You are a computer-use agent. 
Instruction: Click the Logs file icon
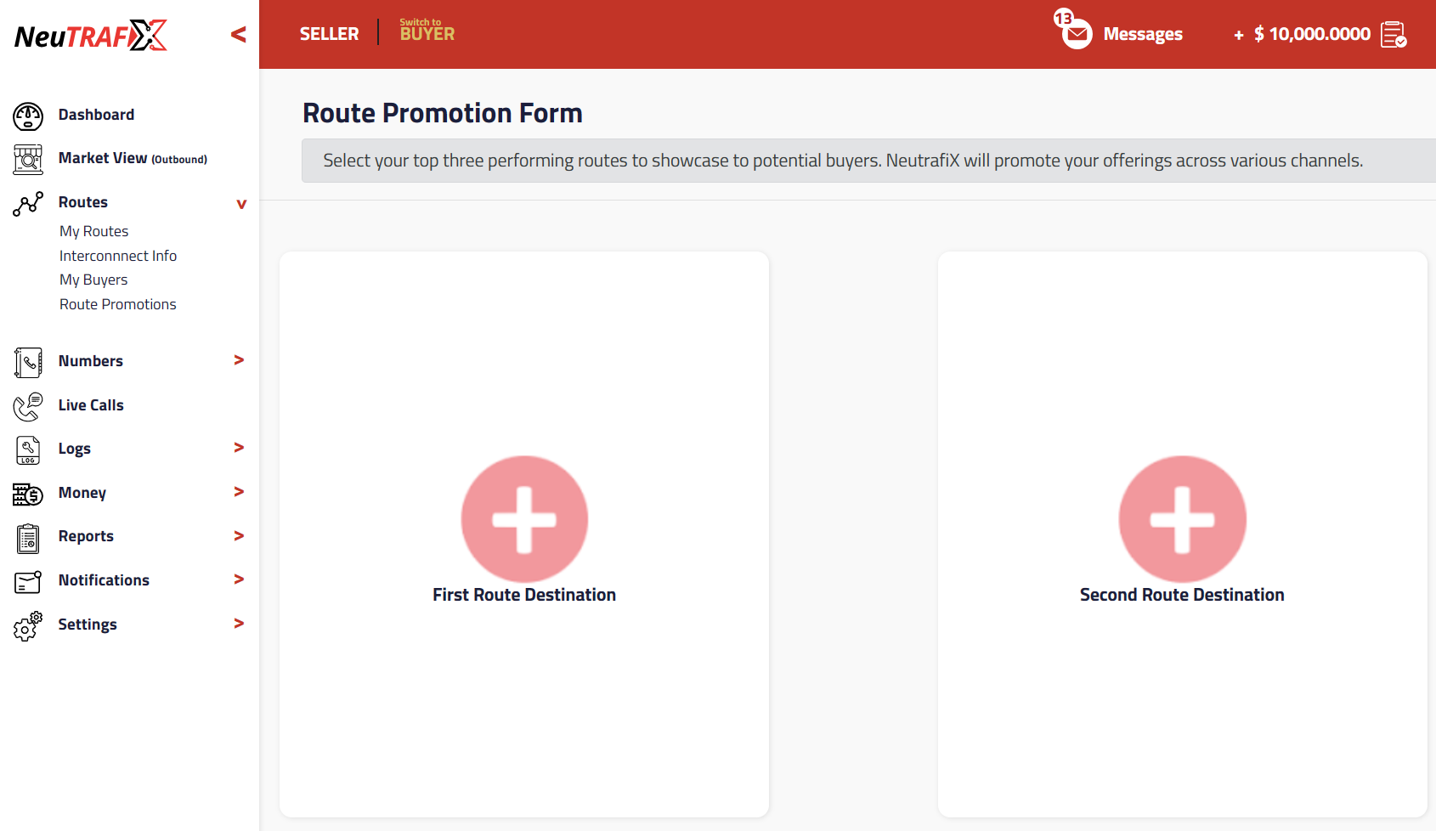28,449
